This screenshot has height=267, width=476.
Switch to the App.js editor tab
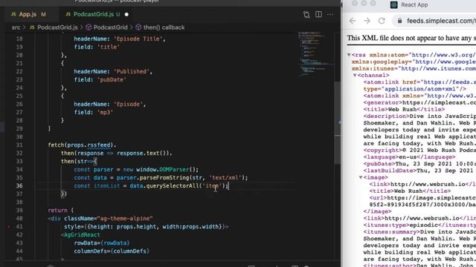(28, 14)
